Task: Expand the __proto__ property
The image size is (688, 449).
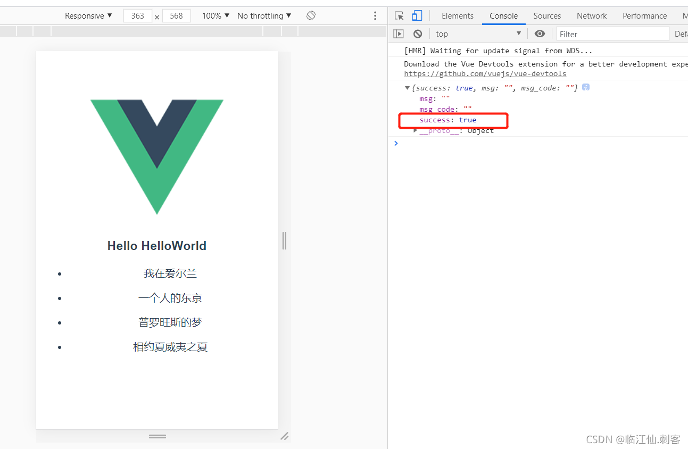Action: coord(416,130)
